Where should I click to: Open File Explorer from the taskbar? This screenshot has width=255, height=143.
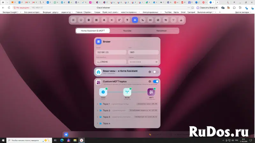[75, 140]
